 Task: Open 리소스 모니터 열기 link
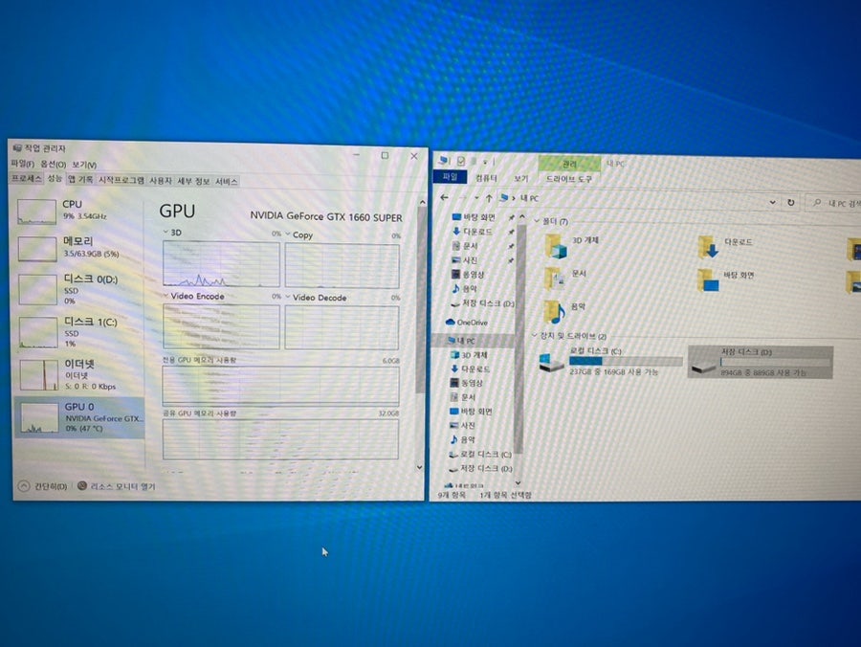click(x=117, y=486)
